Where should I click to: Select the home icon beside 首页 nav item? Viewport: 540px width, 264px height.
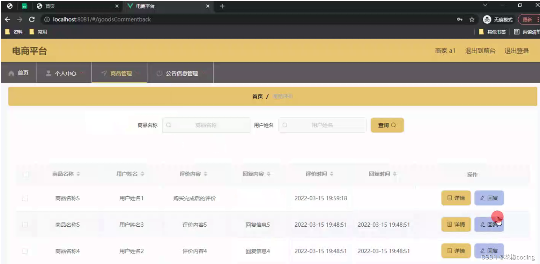coord(11,73)
